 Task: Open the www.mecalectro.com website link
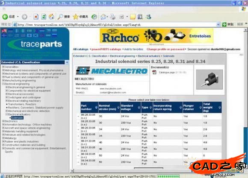pos(111,89)
